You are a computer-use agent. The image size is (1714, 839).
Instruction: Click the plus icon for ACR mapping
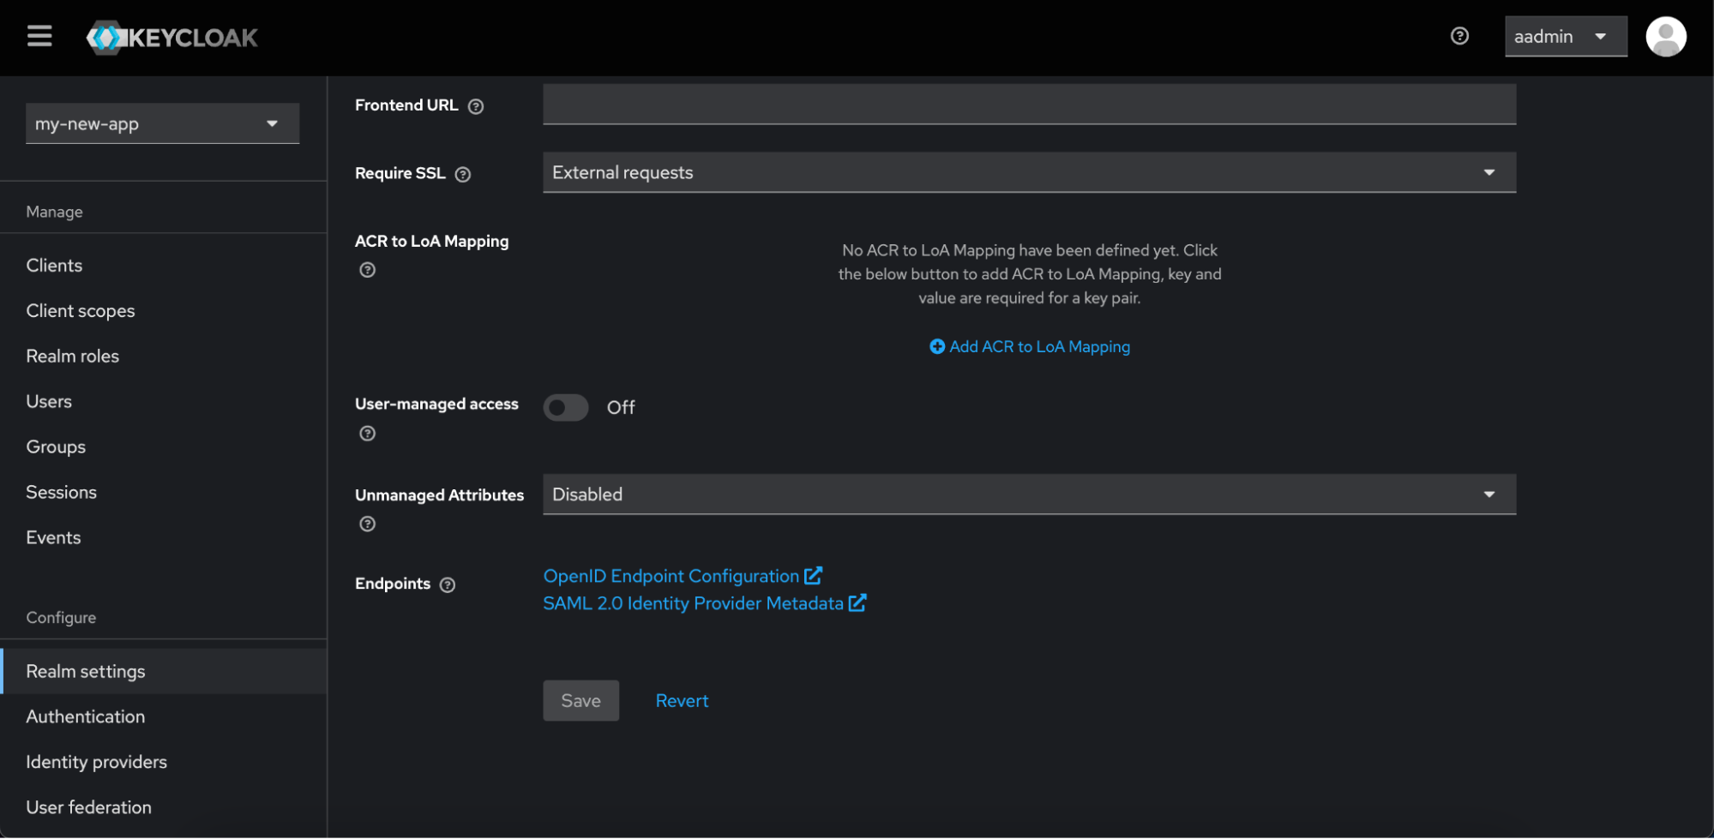tap(937, 346)
